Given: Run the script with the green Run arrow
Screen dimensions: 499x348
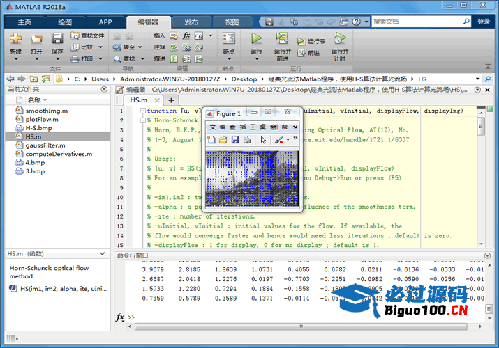Looking at the screenshot, I should [256, 38].
